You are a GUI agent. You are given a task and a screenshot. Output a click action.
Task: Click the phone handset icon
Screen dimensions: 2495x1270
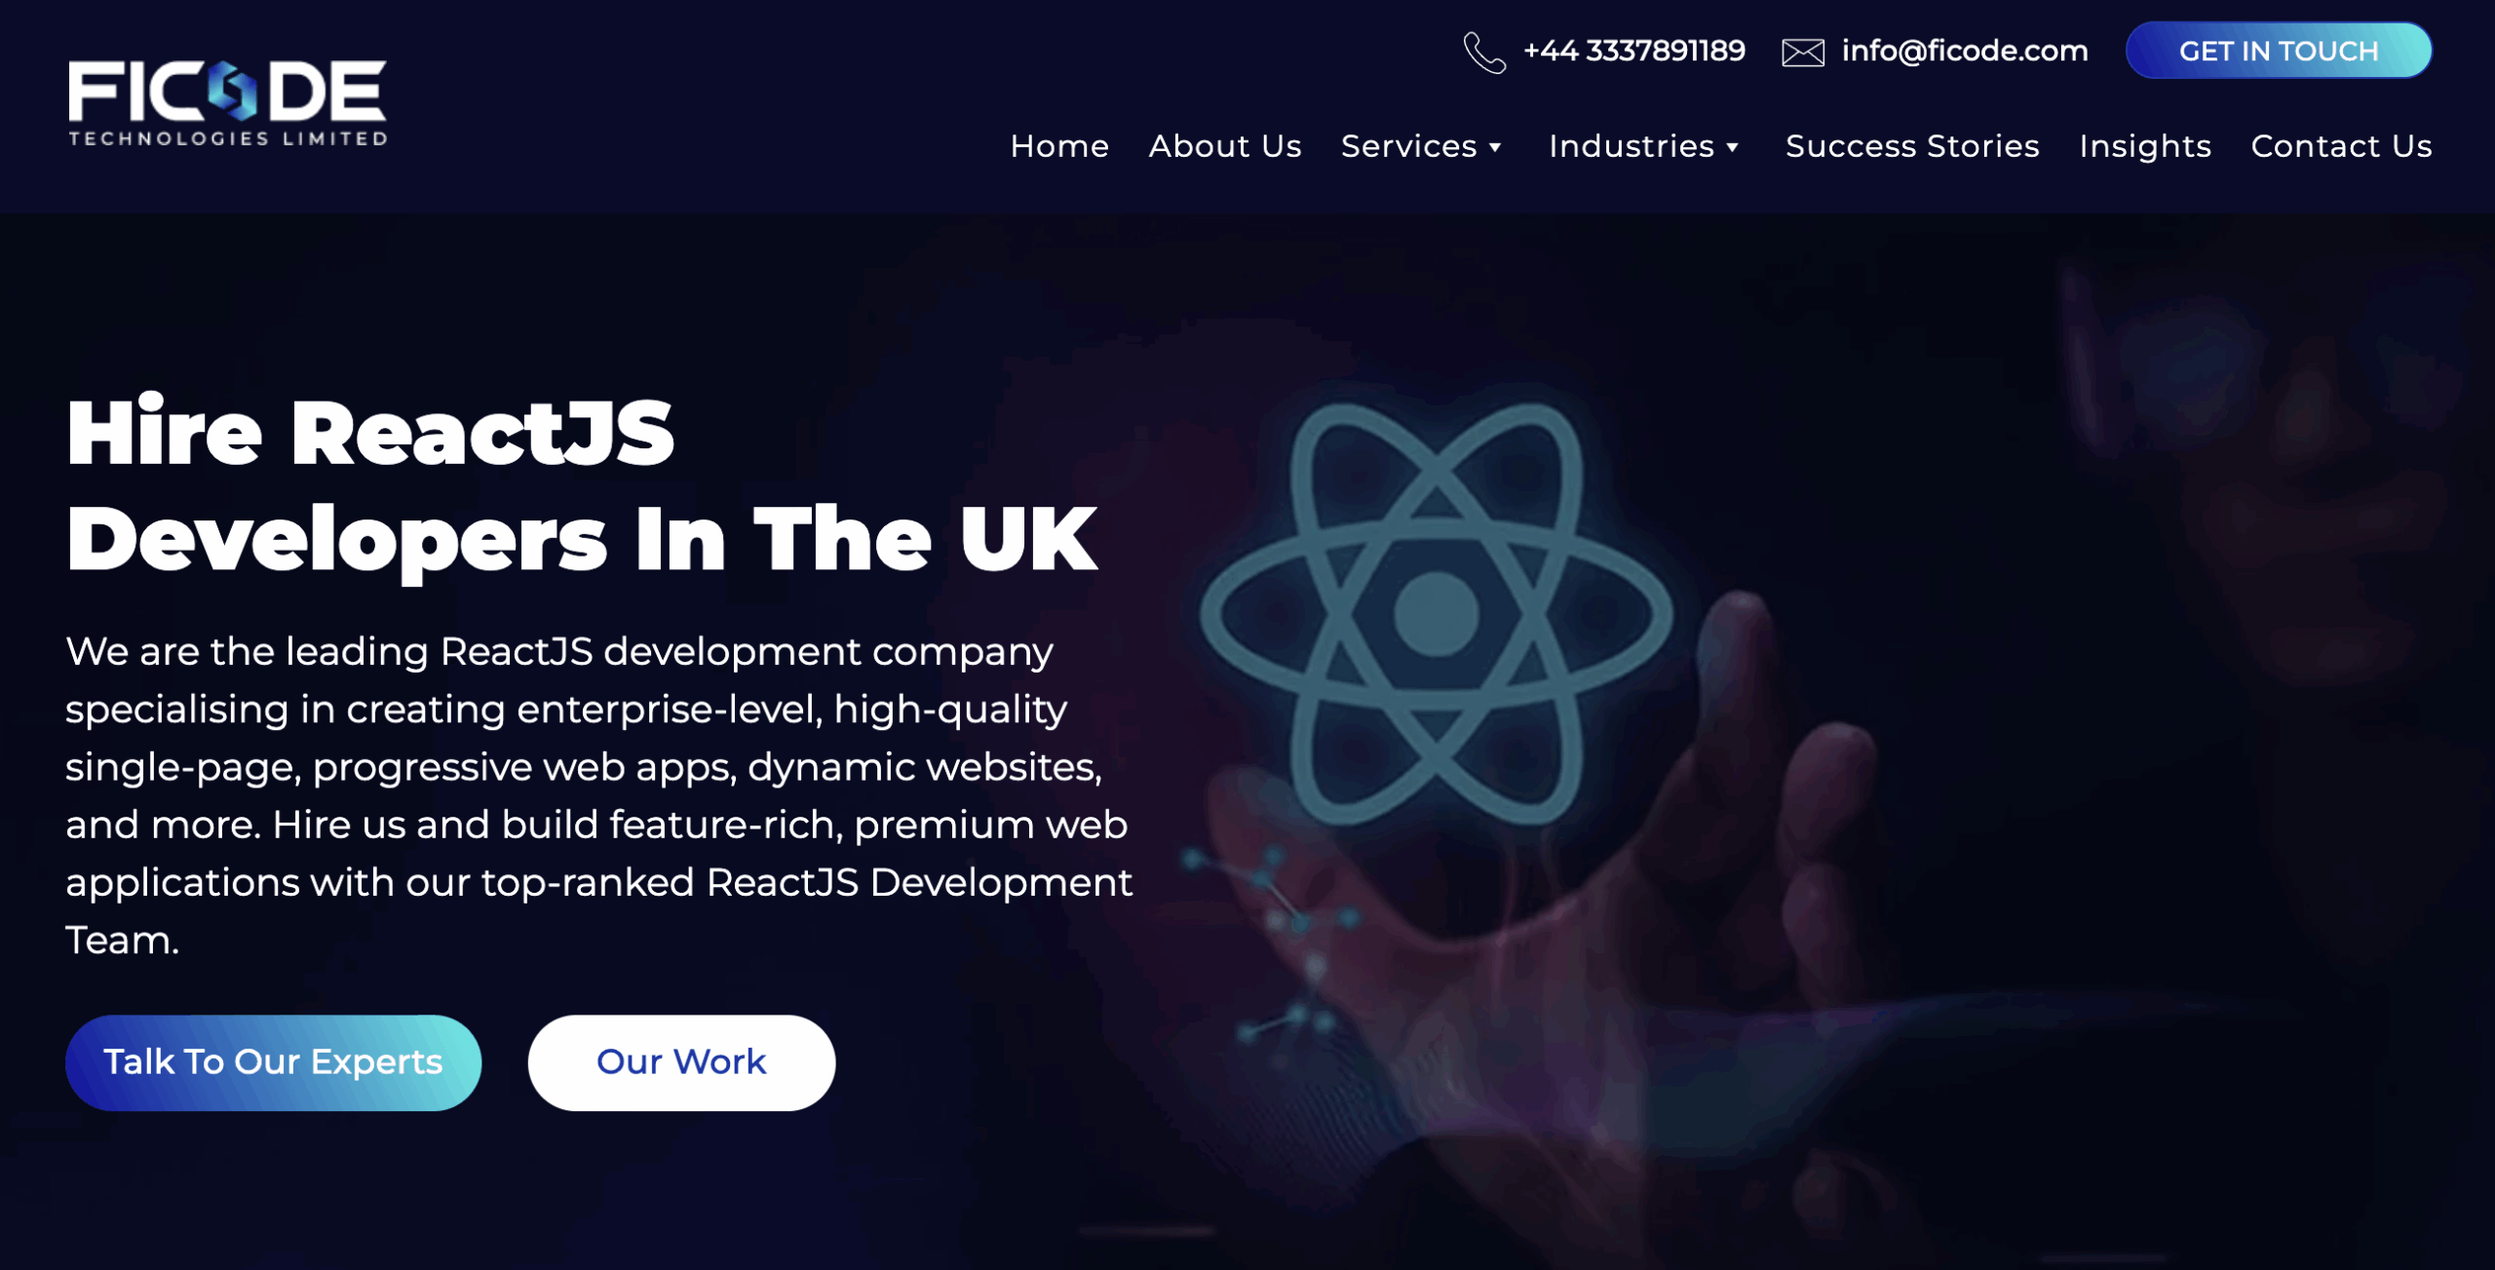click(1484, 52)
